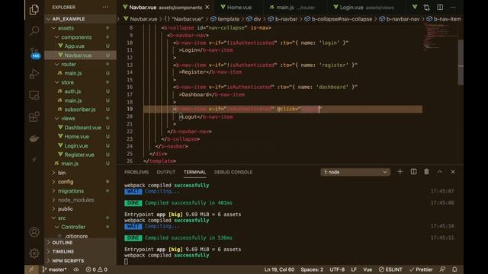
Task: Close the Navbar.vue editor tab
Action: pyautogui.click(x=207, y=7)
